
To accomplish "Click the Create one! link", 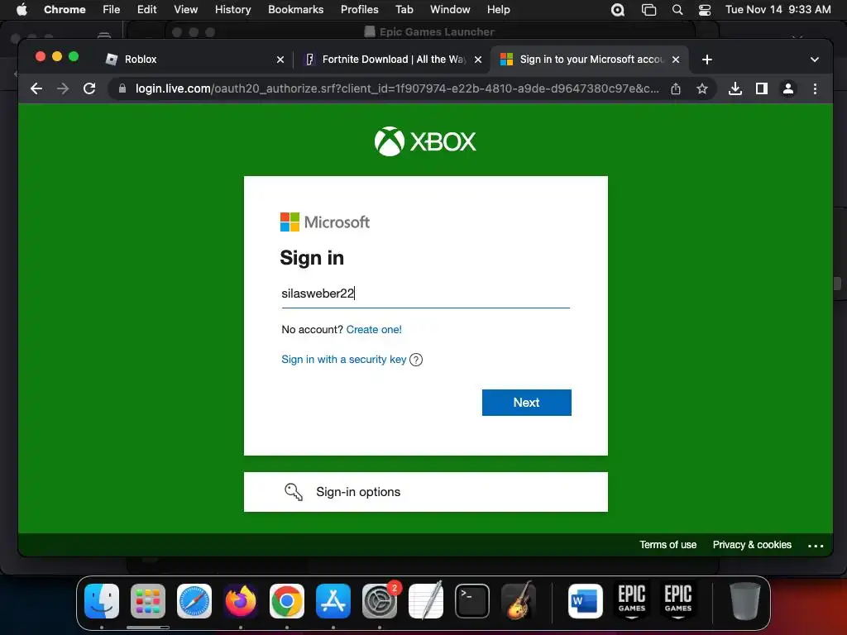I will pos(374,329).
